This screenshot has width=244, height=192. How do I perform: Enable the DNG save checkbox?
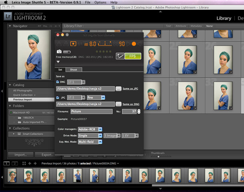[58, 82]
